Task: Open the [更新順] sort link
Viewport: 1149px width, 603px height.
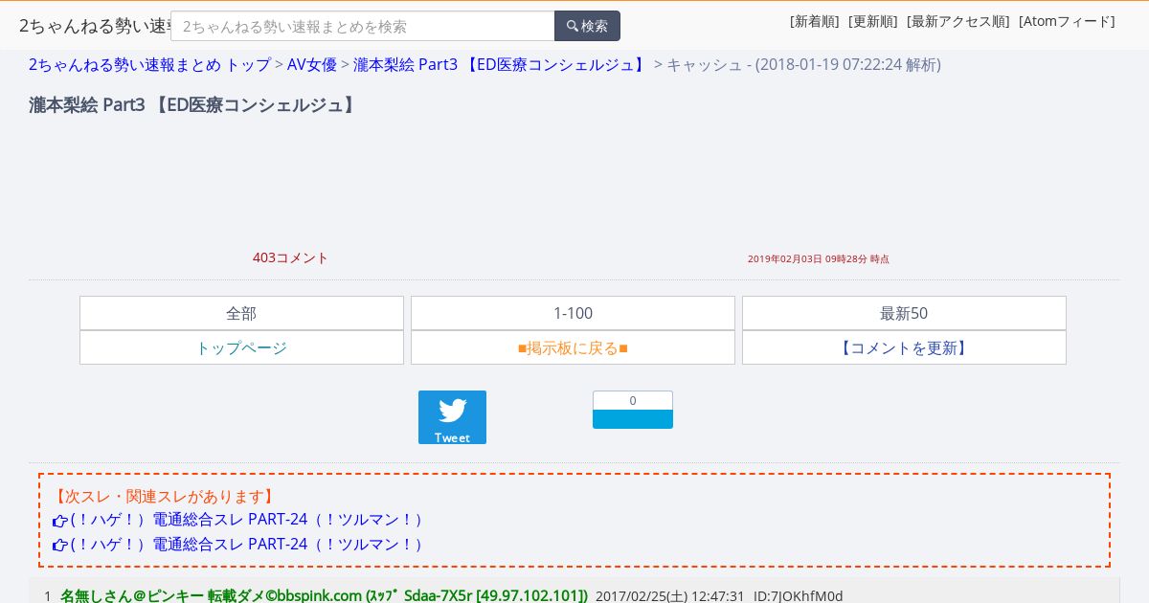Action: point(873,21)
